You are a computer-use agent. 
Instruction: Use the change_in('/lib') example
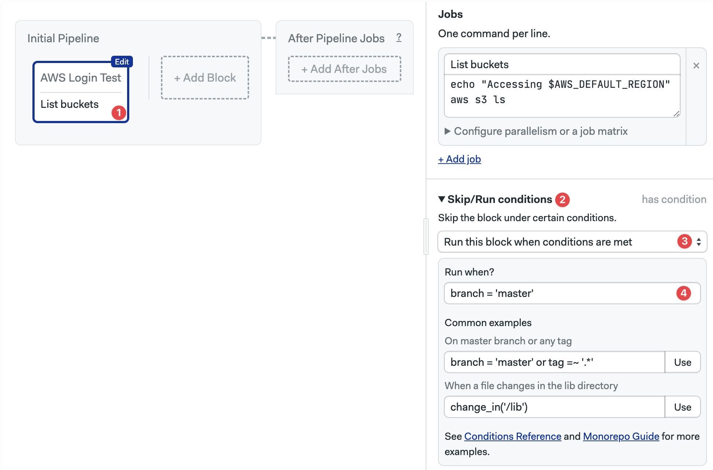[682, 407]
